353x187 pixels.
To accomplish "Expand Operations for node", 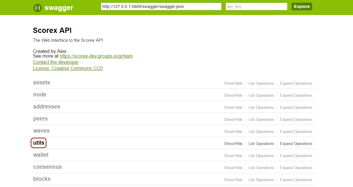I will point(296,95).
